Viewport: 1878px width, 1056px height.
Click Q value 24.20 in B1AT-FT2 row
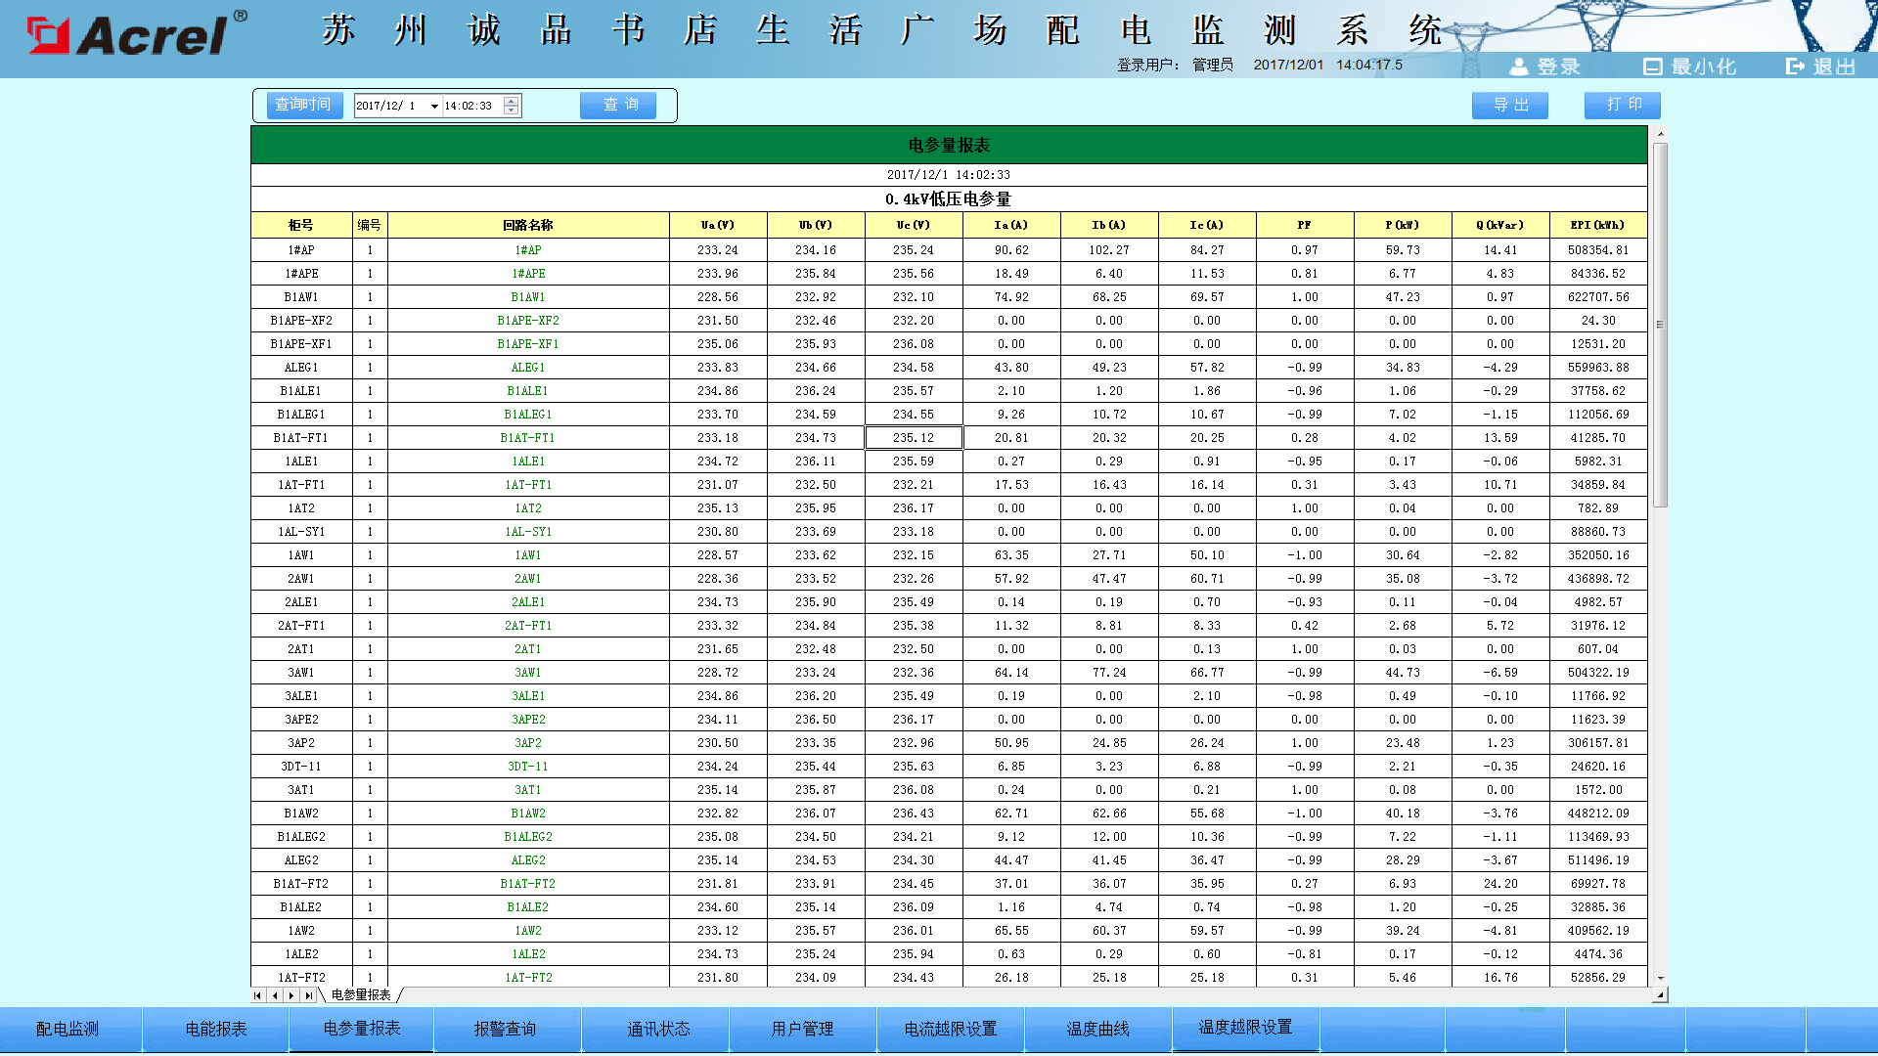[x=1500, y=884]
